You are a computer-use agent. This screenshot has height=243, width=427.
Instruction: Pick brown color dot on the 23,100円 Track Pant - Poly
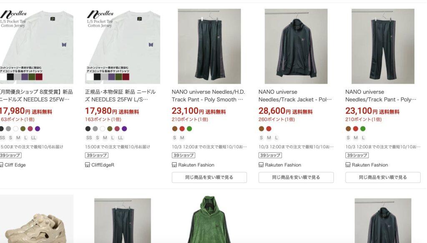pyautogui.click(x=348, y=129)
